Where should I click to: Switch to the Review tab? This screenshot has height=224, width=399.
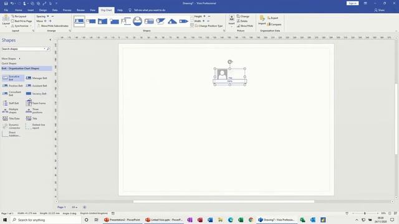click(x=80, y=10)
